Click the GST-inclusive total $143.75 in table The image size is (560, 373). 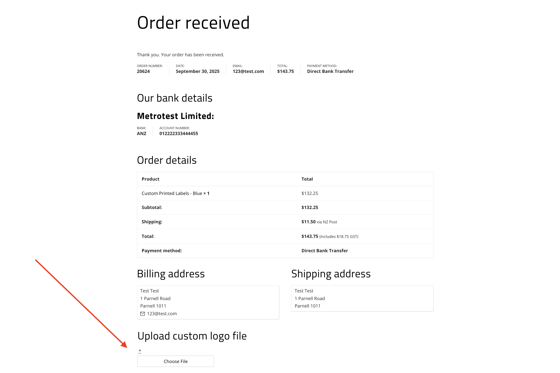[x=310, y=236]
